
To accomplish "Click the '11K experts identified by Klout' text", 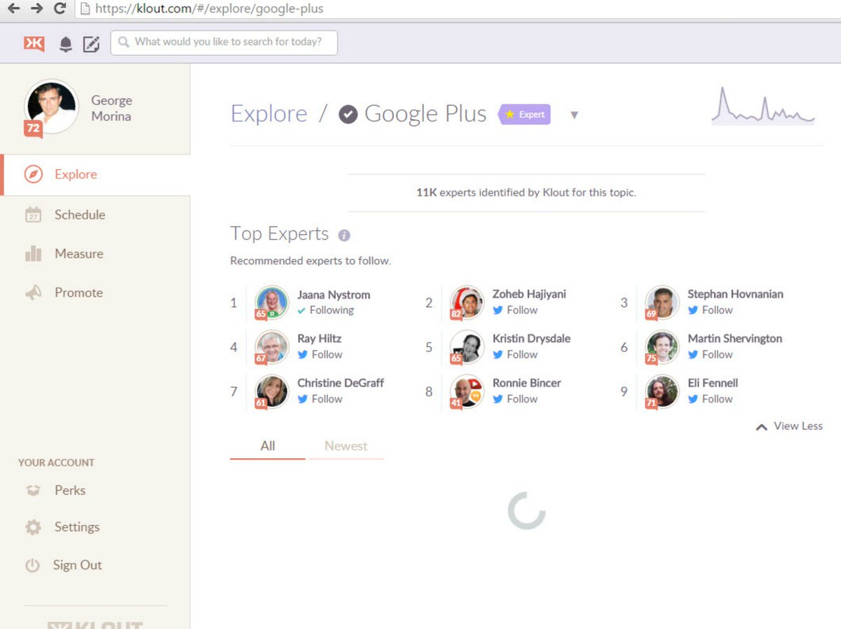I will pyautogui.click(x=526, y=192).
